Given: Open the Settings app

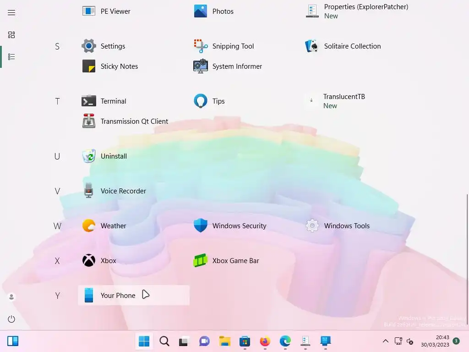Looking at the screenshot, I should [134, 46].
